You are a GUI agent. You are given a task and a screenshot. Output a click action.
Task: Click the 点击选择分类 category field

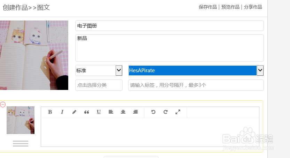(x=99, y=85)
